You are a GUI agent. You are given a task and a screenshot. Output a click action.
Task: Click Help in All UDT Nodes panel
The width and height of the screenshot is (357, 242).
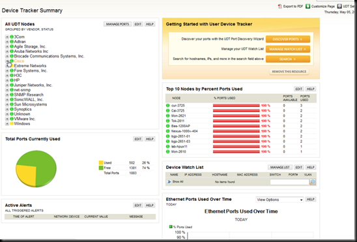pyautogui.click(x=150, y=24)
